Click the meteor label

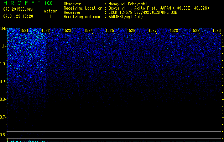tap(51, 11)
